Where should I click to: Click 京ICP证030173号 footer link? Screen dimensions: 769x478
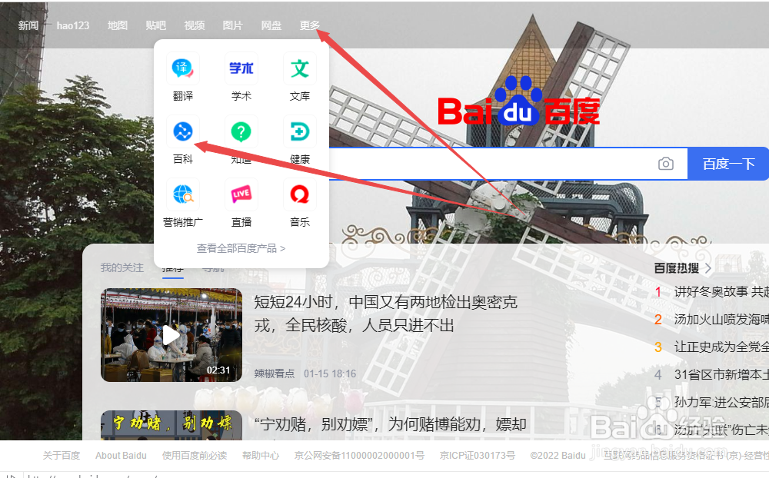point(478,456)
